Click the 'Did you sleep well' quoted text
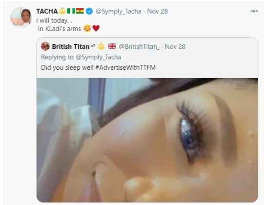The width and height of the screenshot is (264, 205). [x=67, y=67]
